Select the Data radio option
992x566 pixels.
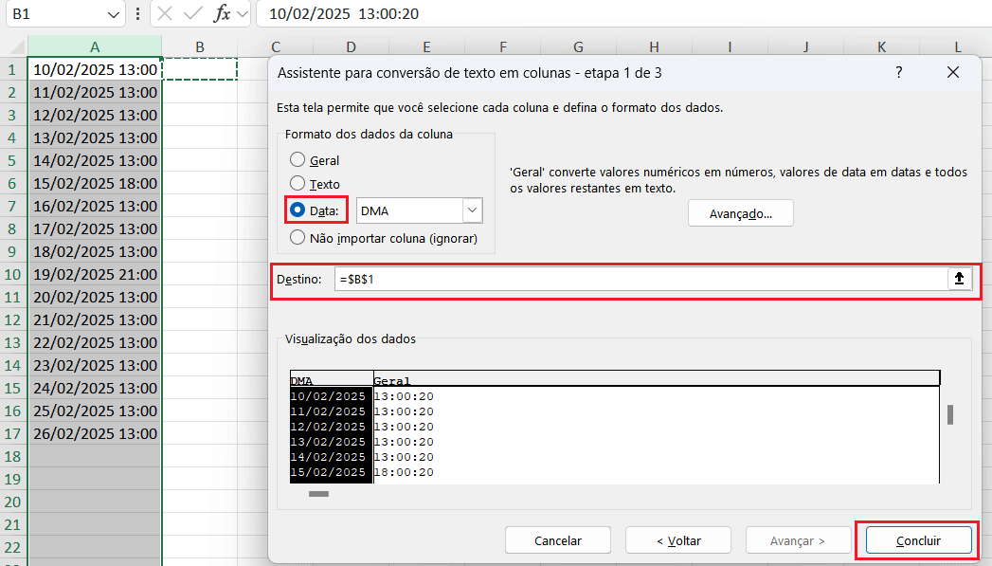pyautogui.click(x=298, y=210)
